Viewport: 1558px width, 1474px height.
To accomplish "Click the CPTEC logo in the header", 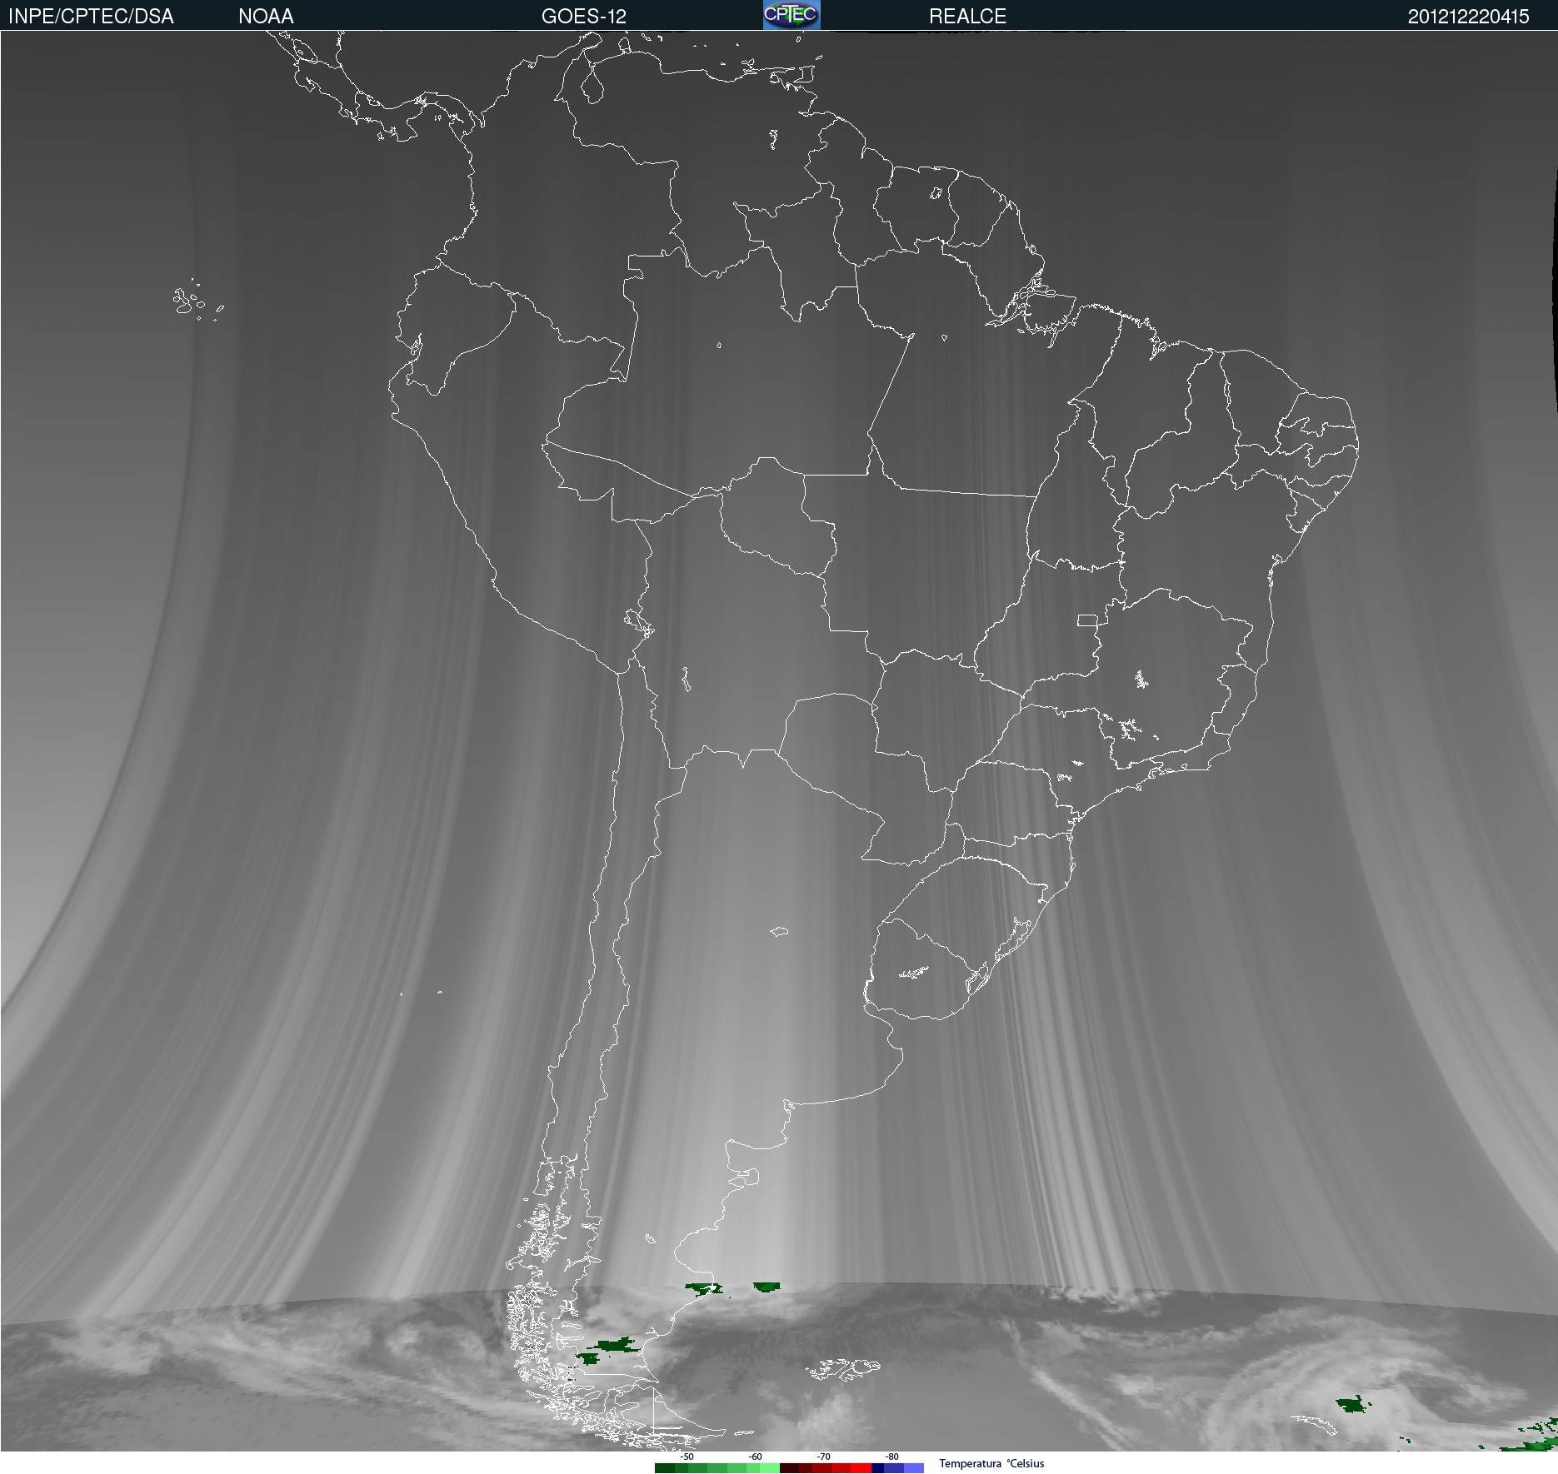I will point(791,15).
